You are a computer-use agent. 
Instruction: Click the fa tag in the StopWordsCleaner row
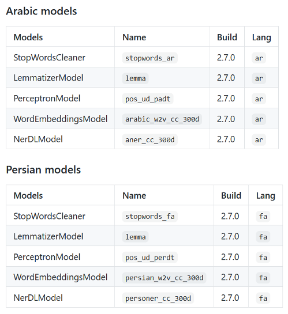[x=263, y=216]
